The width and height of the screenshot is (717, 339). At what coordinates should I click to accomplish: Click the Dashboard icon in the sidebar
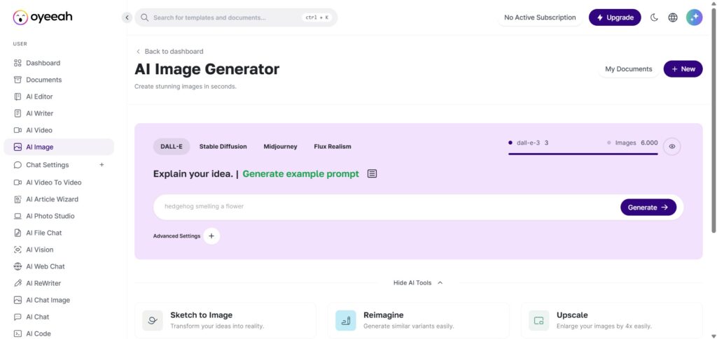tap(18, 63)
